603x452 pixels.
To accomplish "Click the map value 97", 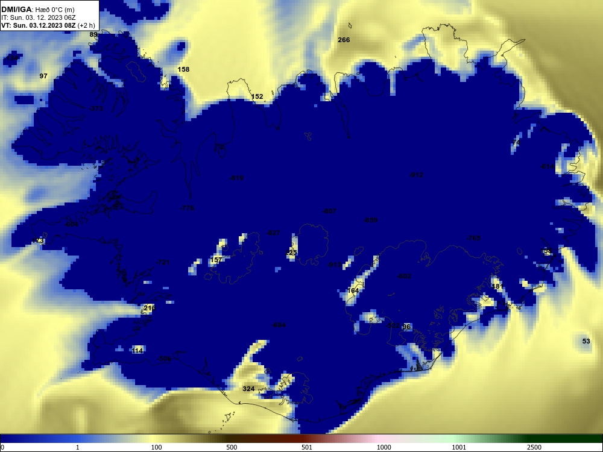I will click(x=43, y=76).
